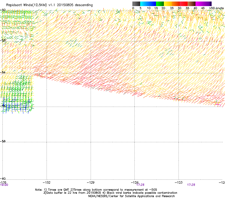Screen dimensions: 225x198
Task: Click the blue 10-15 knots legend swatch
Action: pos(152,4)
